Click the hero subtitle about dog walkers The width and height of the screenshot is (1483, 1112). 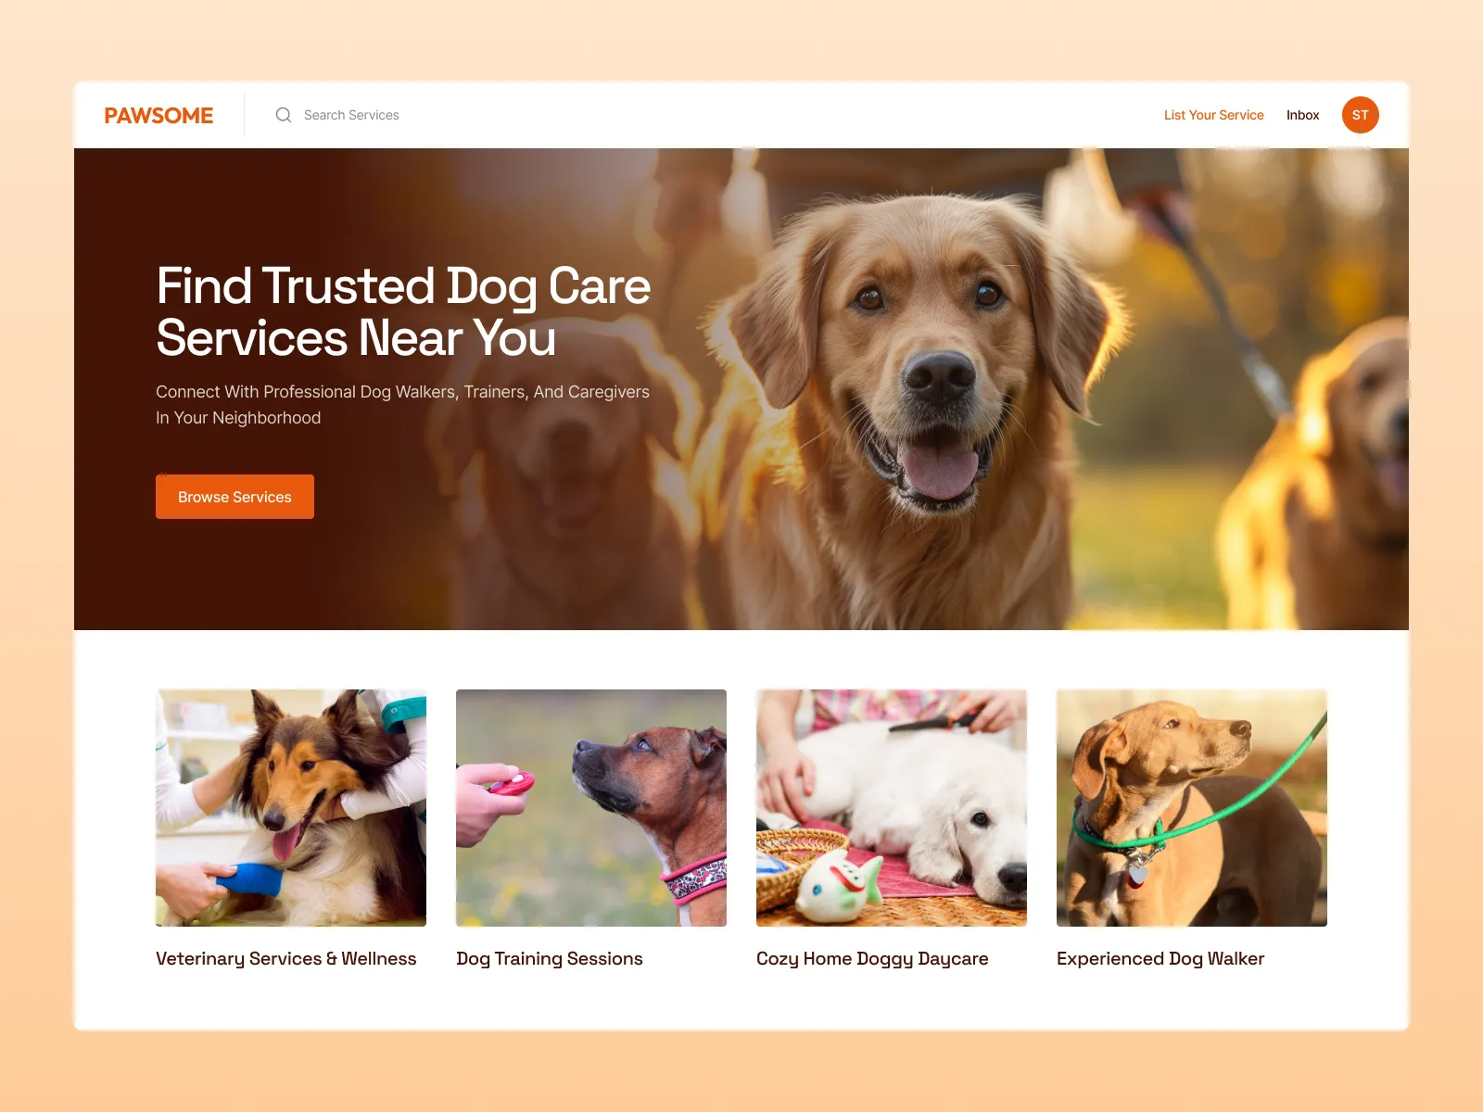coord(402,405)
